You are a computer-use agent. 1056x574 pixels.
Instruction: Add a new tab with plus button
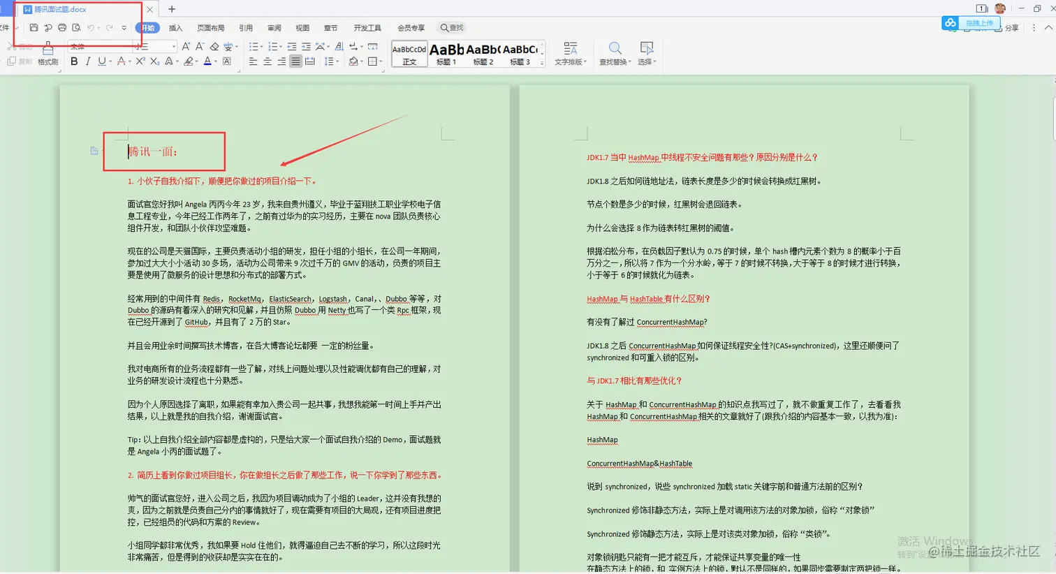click(172, 9)
